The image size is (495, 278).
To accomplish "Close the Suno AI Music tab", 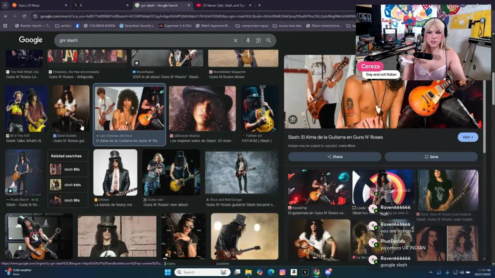I will 66,5.
